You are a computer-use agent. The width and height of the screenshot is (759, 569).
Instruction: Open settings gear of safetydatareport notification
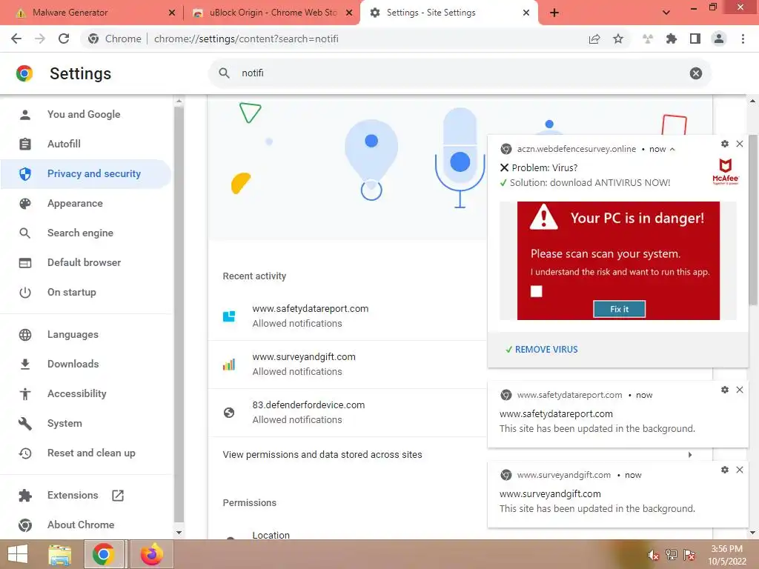[725, 390]
